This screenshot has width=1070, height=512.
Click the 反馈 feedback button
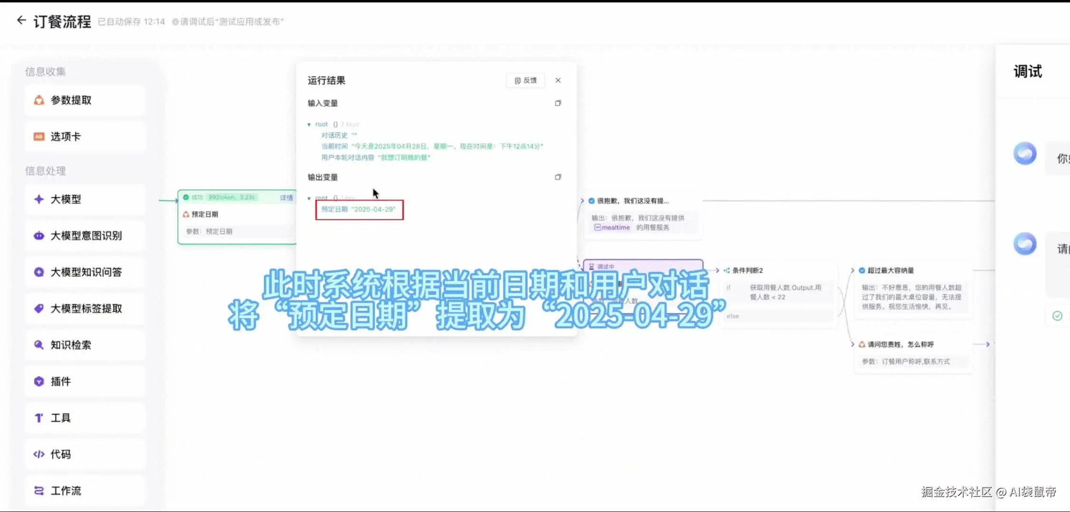(525, 80)
